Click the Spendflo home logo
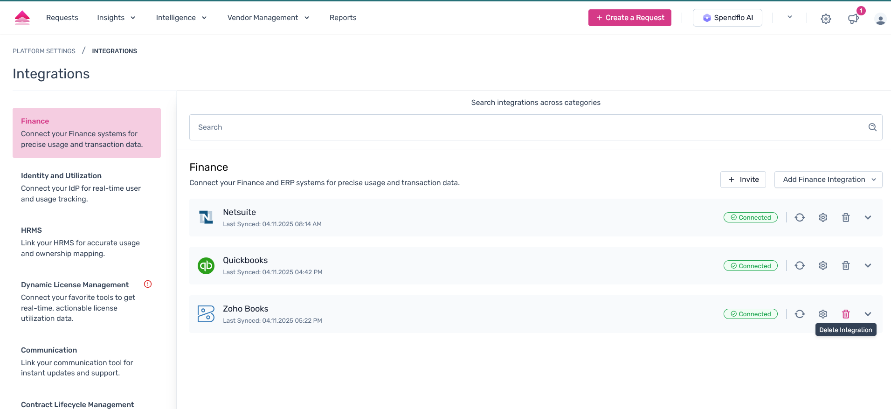Image resolution: width=891 pixels, height=409 pixels. point(22,18)
